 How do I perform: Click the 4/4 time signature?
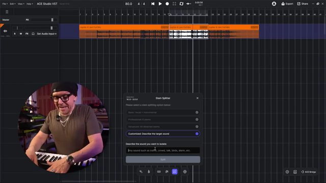[x=141, y=4]
